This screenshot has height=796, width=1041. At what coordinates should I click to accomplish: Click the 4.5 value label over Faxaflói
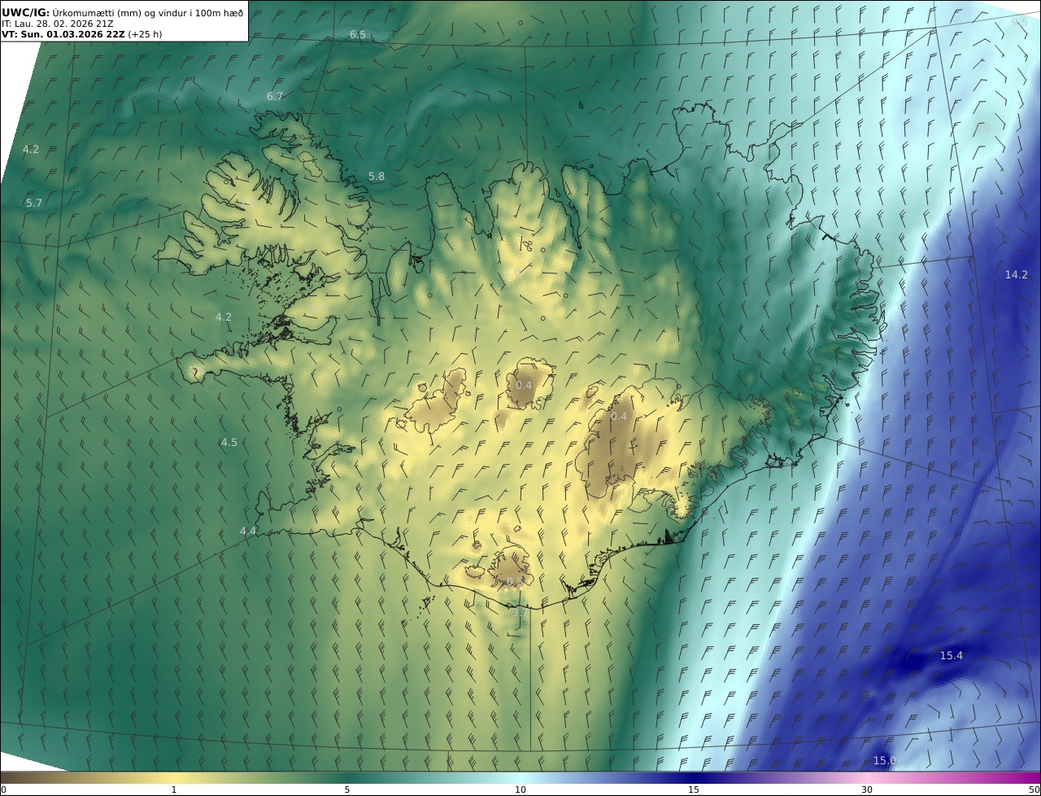229,442
